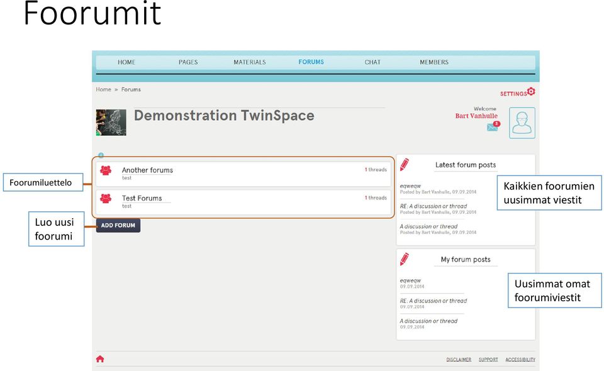
Task: Click the 1 threads count for Test Forums
Action: point(376,198)
